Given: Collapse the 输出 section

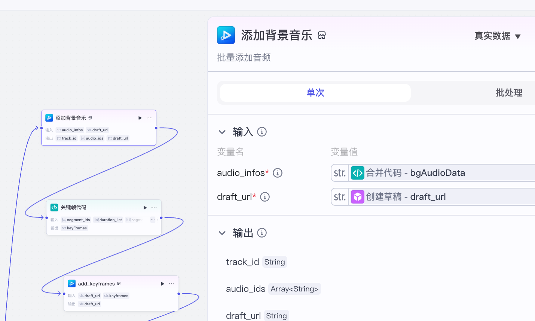Looking at the screenshot, I should (x=222, y=233).
